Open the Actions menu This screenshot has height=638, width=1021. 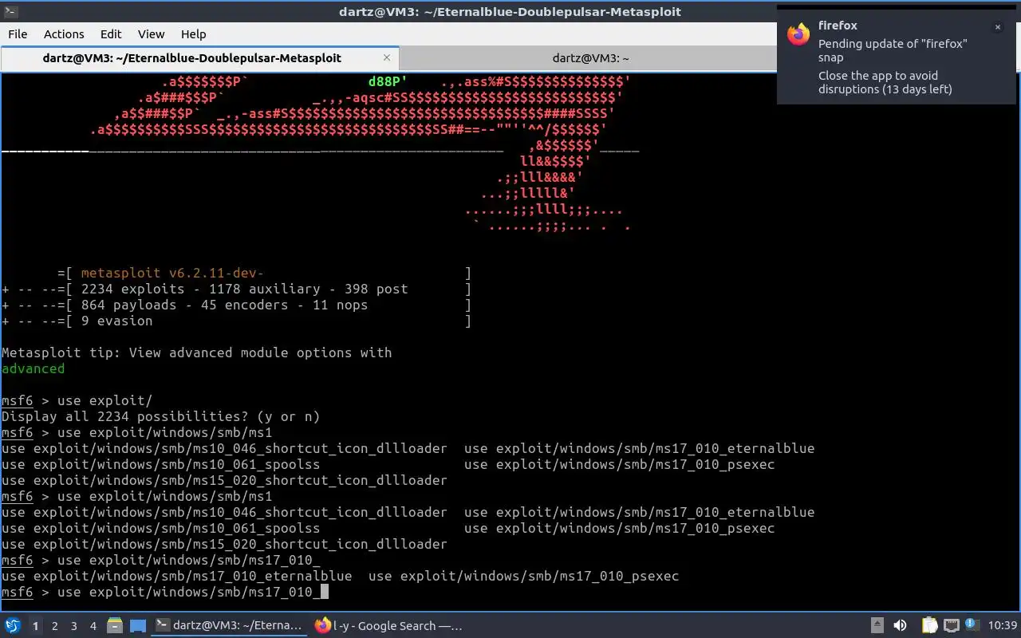(64, 33)
